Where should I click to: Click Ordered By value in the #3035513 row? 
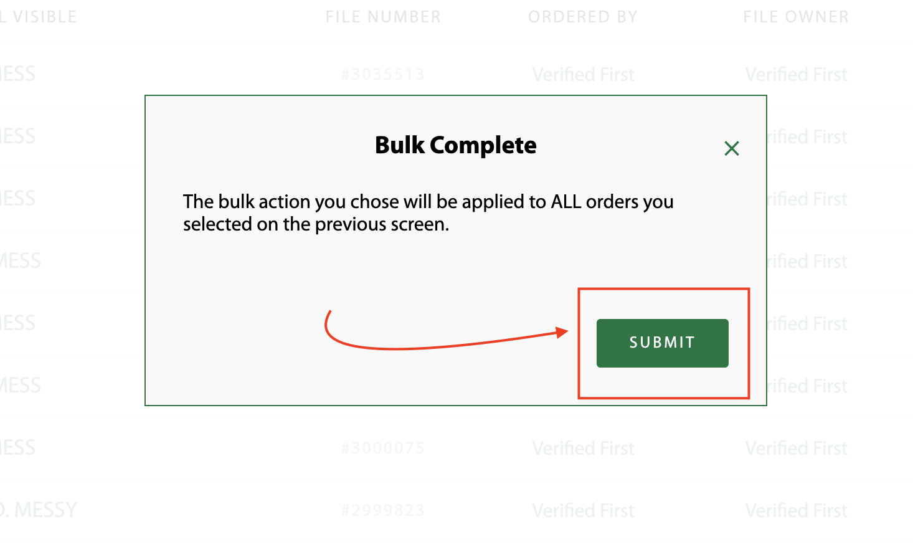point(584,75)
